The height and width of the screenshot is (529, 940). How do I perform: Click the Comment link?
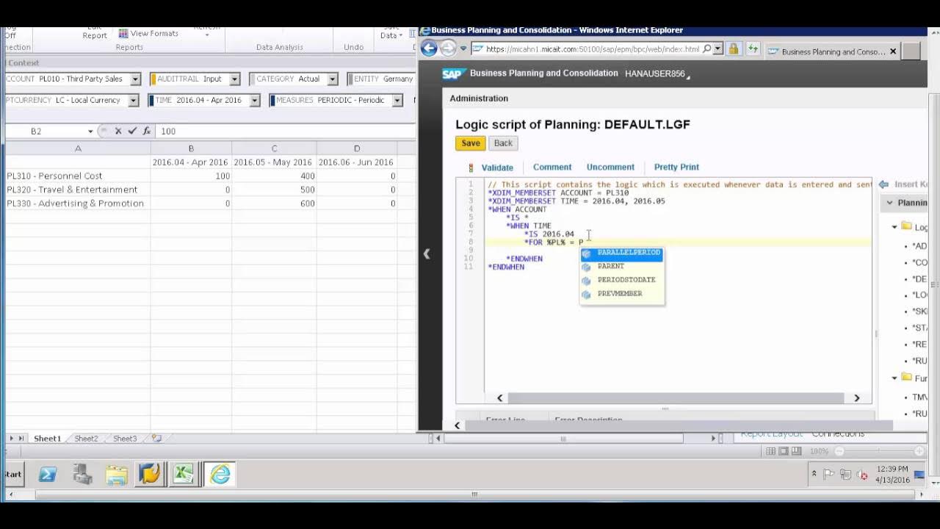click(x=552, y=168)
